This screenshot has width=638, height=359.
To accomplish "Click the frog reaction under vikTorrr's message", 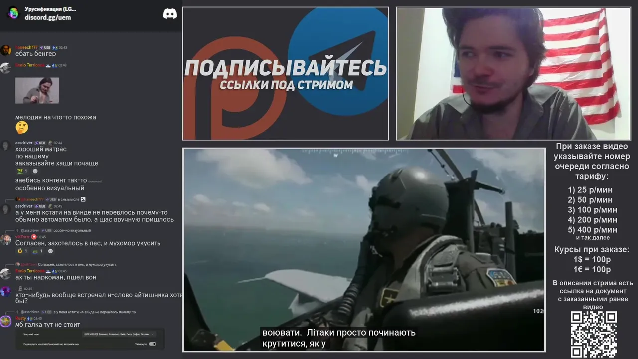I will point(38,251).
